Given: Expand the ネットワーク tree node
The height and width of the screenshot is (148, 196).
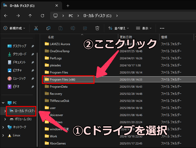Looking at the screenshot, I should point(4,127).
